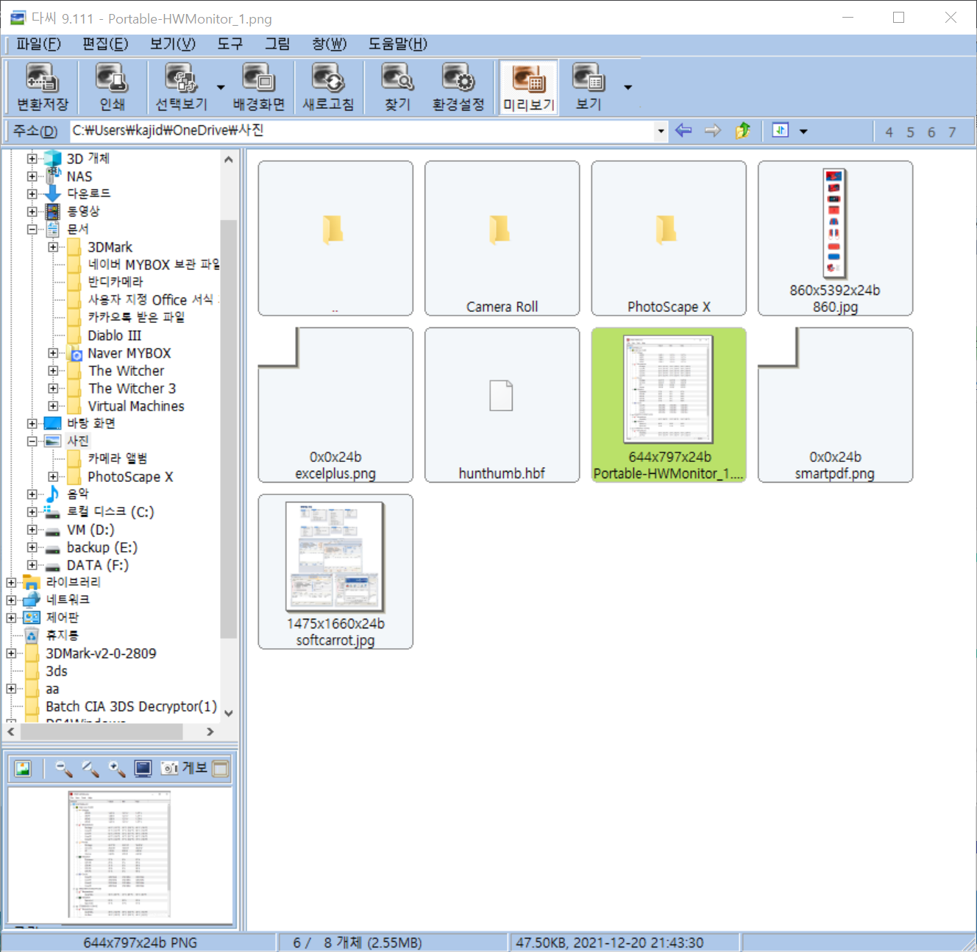The image size is (977, 952).
Task: Select the Diablo III folder in tree
Action: [x=114, y=335]
